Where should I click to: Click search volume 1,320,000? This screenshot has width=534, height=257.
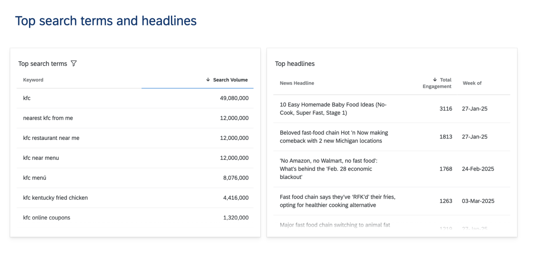point(236,218)
